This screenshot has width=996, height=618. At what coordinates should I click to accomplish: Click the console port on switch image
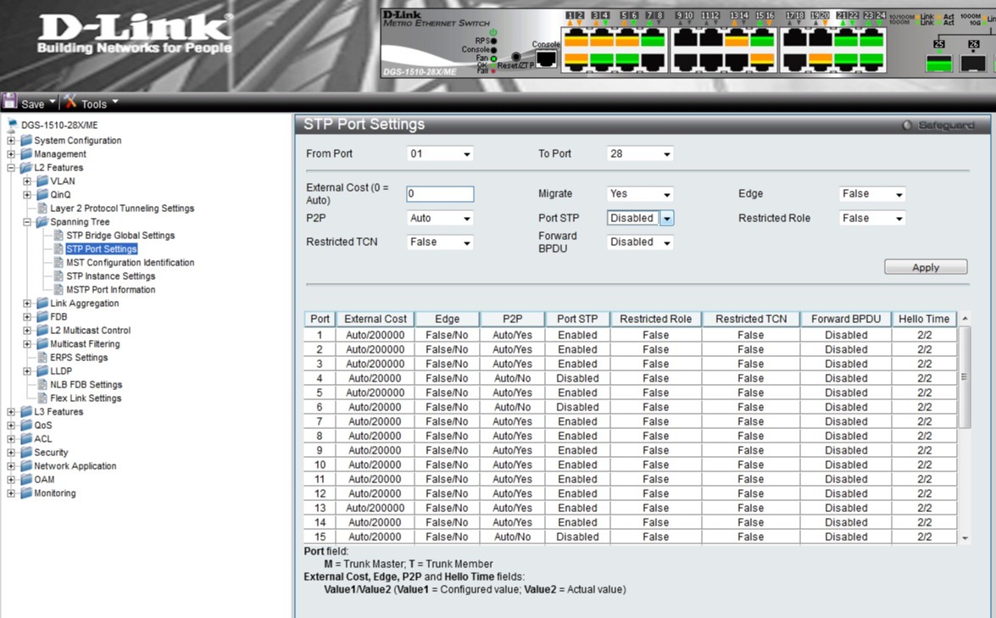pos(546,58)
